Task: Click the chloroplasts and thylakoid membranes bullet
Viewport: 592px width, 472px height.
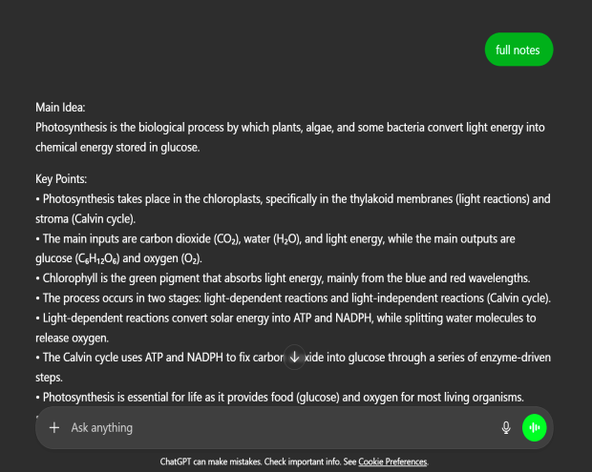Action: point(293,209)
